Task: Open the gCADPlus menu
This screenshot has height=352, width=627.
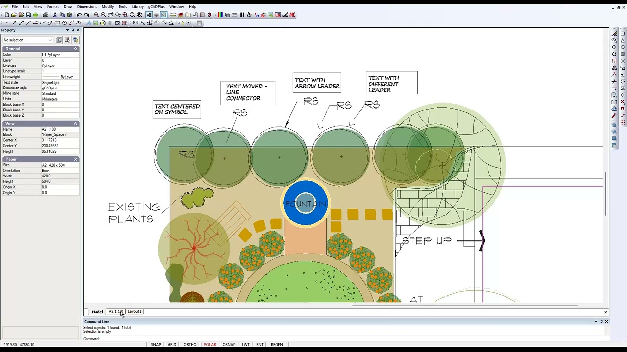Action: coord(157,7)
